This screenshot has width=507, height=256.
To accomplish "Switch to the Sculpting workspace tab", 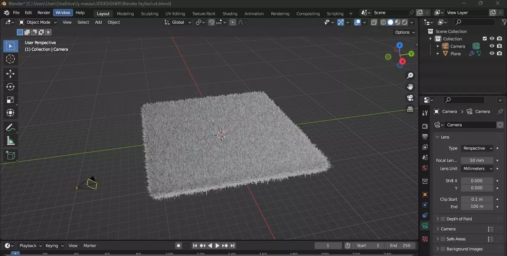I will pyautogui.click(x=150, y=14).
